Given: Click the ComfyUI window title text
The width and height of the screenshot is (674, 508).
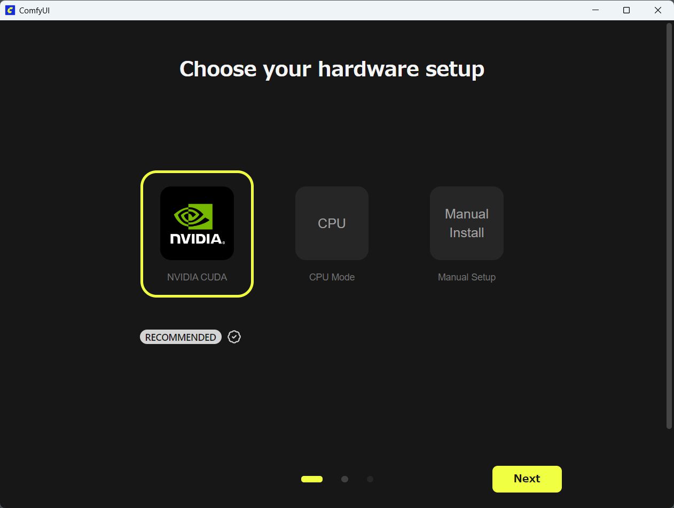Looking at the screenshot, I should tap(35, 11).
